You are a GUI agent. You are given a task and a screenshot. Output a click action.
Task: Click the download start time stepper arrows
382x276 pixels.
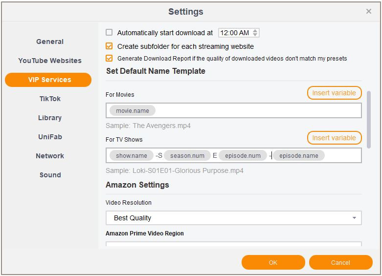(x=256, y=33)
